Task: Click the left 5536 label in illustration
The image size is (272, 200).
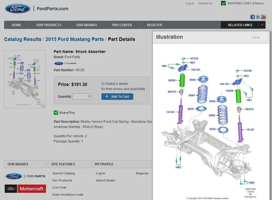Action: pyautogui.click(x=191, y=109)
